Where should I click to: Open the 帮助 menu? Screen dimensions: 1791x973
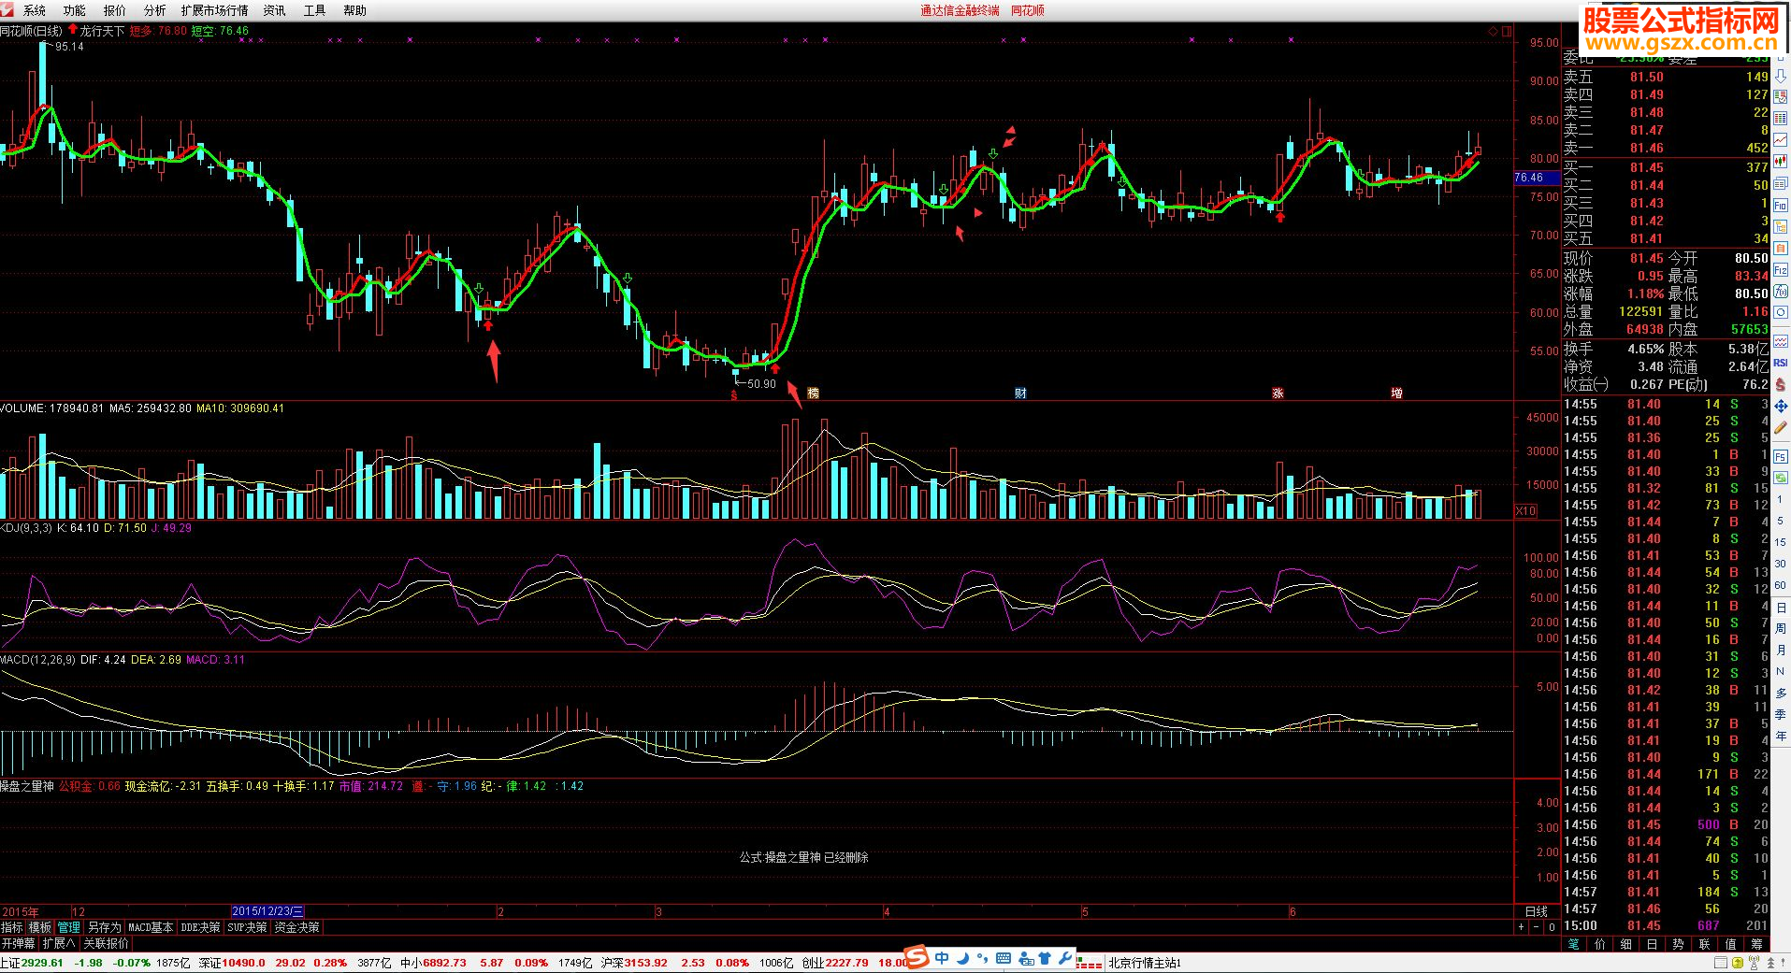coord(355,10)
